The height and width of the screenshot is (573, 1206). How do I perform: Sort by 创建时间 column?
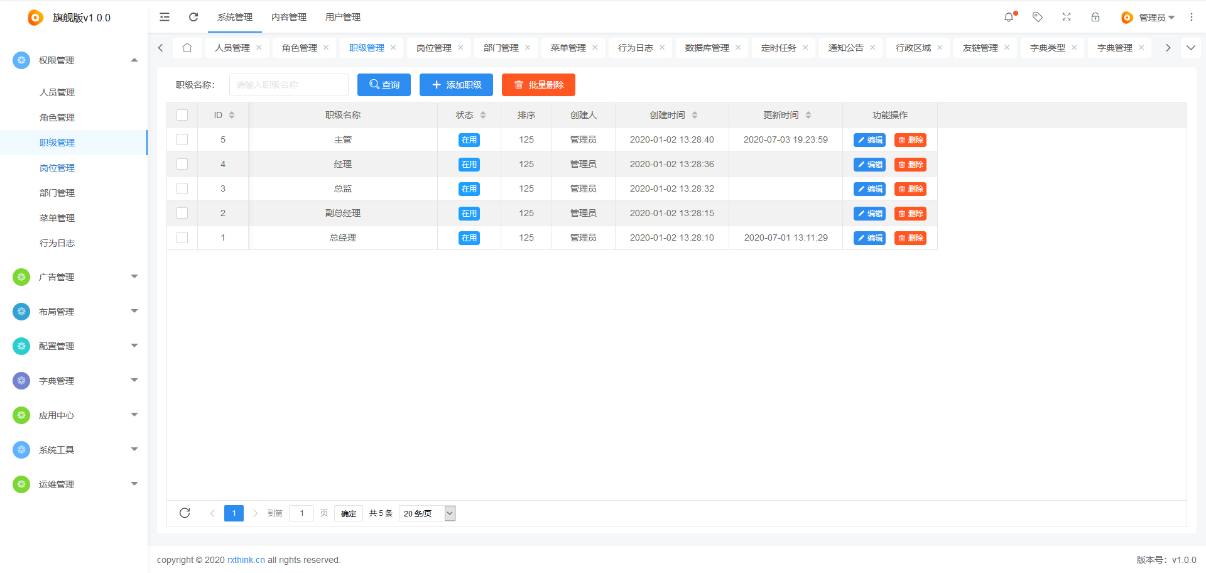(695, 115)
